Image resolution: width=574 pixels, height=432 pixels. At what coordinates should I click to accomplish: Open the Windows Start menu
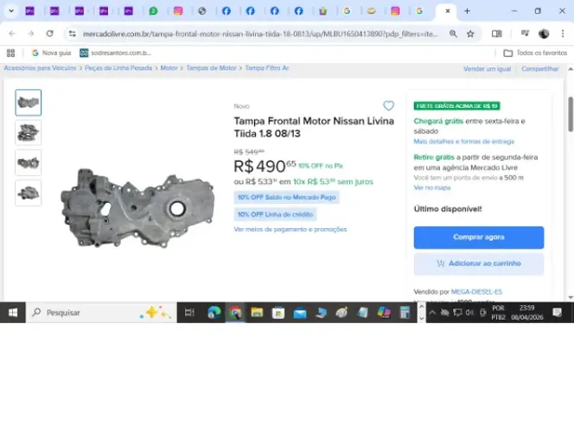[x=13, y=313]
